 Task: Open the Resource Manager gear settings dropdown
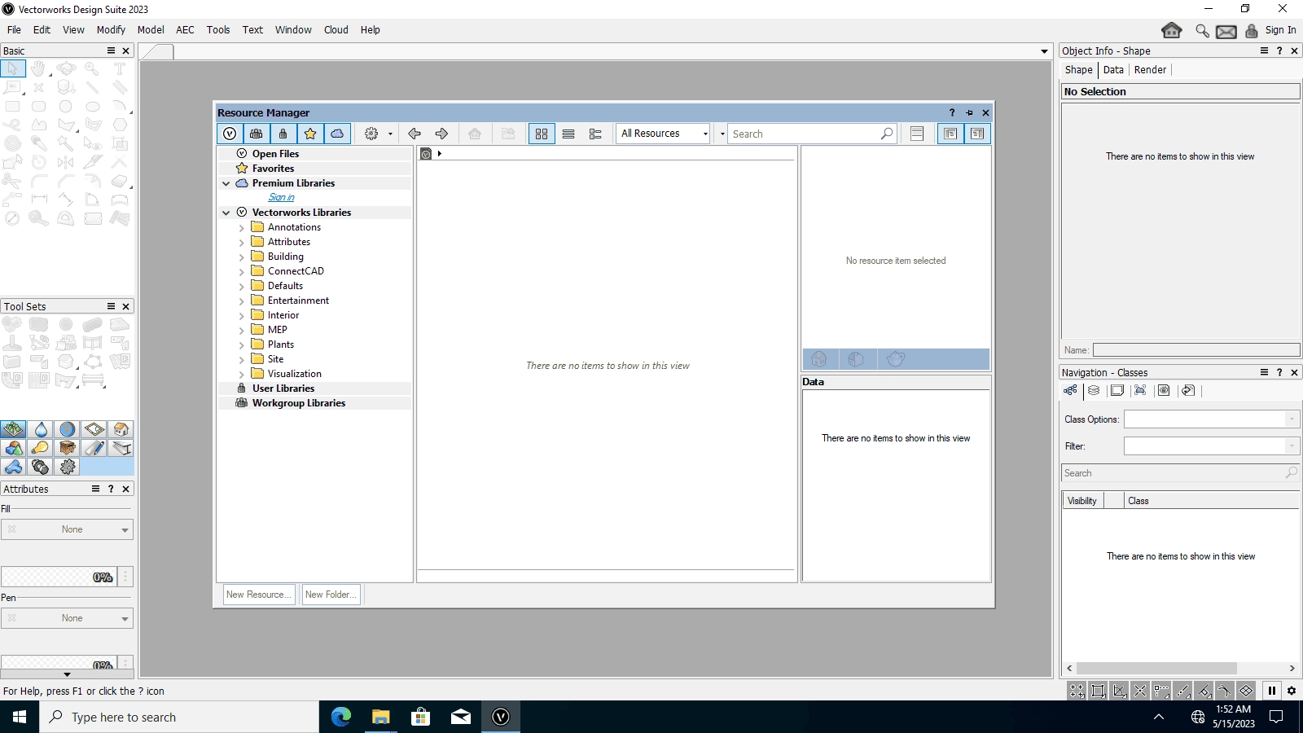pyautogui.click(x=378, y=134)
